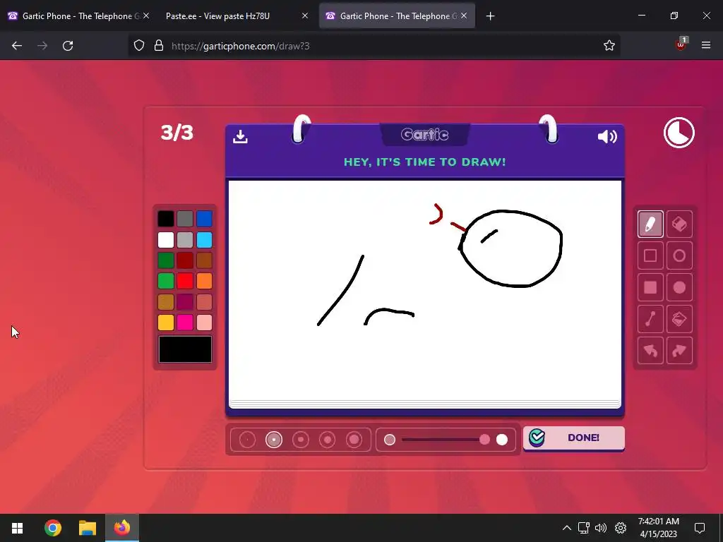The image size is (723, 542).
Task: Undo the last stroke
Action: pos(650,350)
